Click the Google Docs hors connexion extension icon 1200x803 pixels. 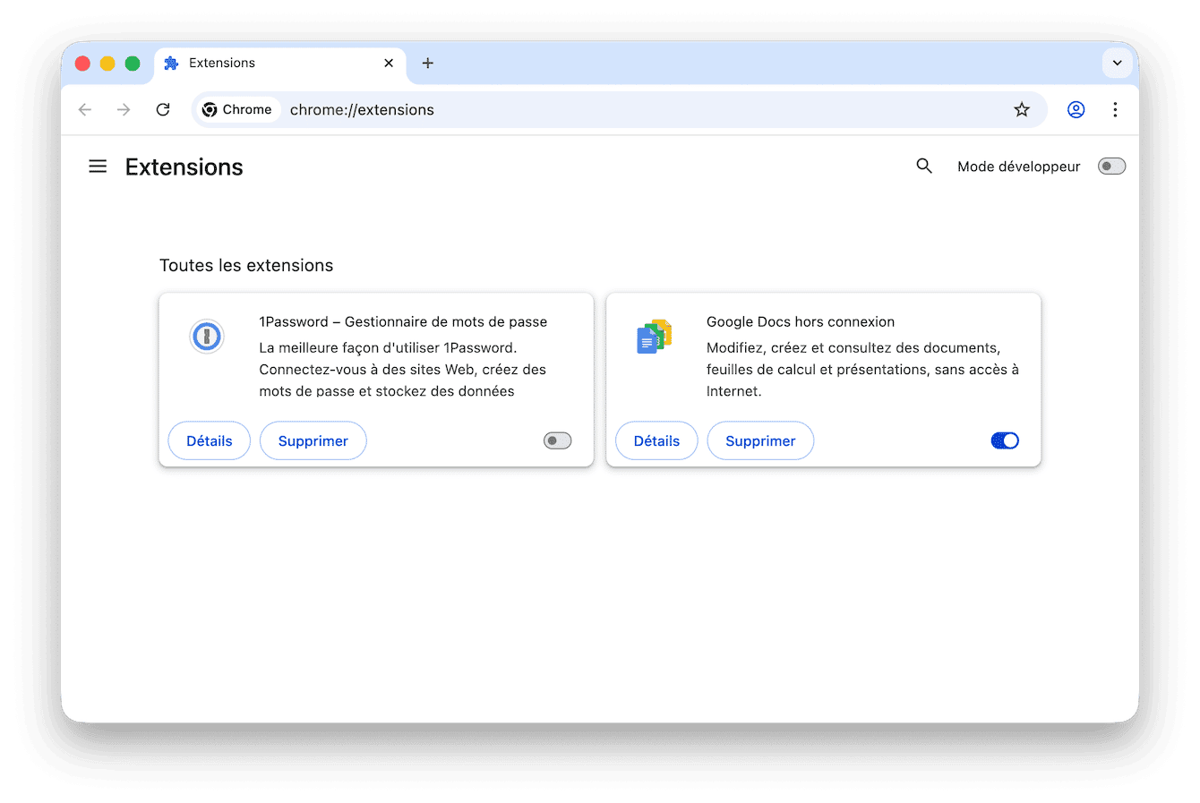(x=655, y=337)
